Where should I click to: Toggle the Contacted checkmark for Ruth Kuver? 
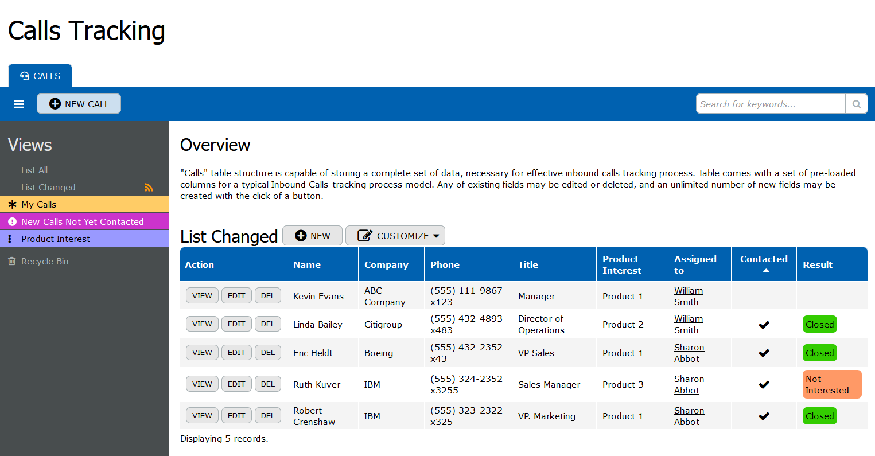tap(764, 385)
